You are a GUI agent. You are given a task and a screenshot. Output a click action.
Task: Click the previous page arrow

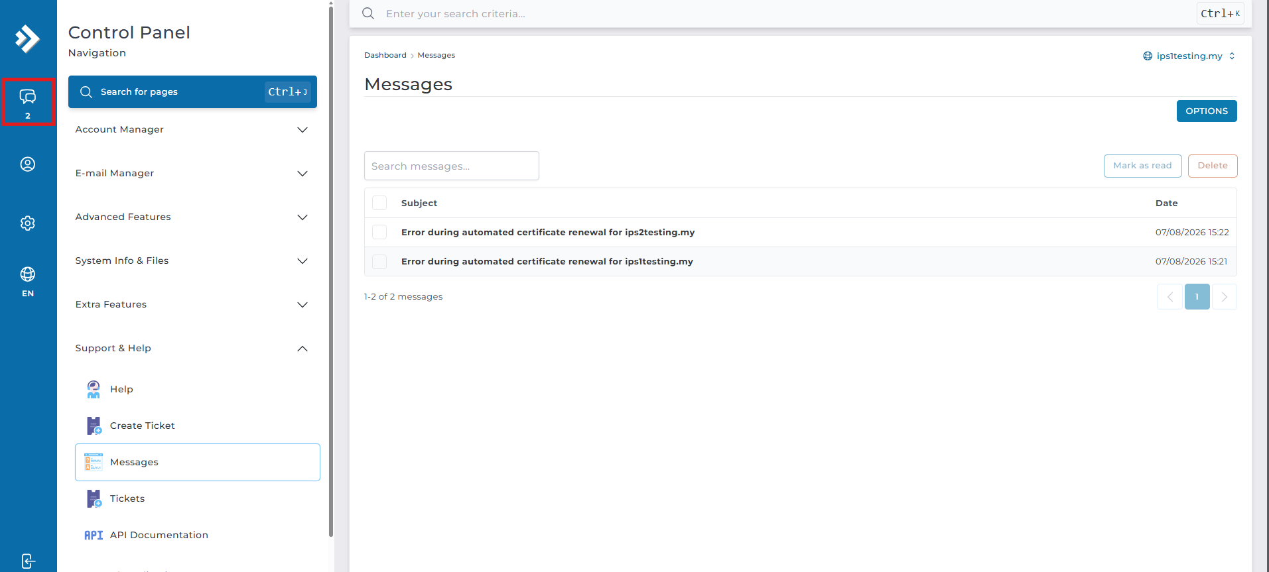coord(1170,296)
